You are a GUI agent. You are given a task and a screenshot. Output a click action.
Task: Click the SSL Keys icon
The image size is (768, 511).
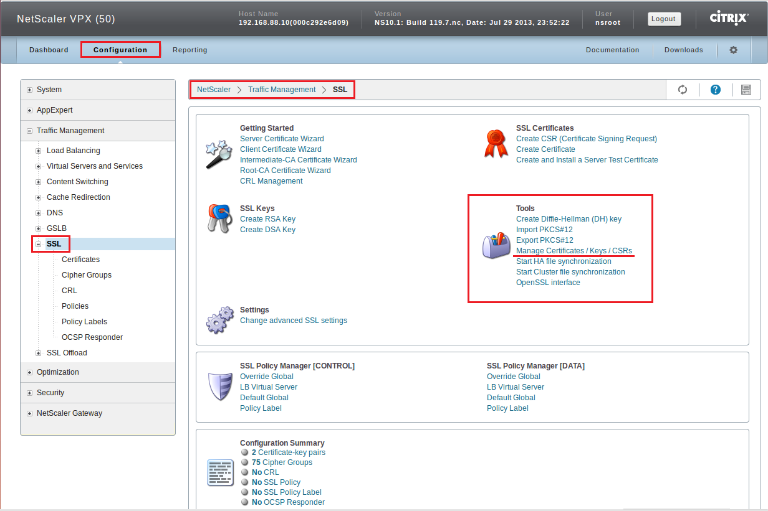(x=219, y=218)
